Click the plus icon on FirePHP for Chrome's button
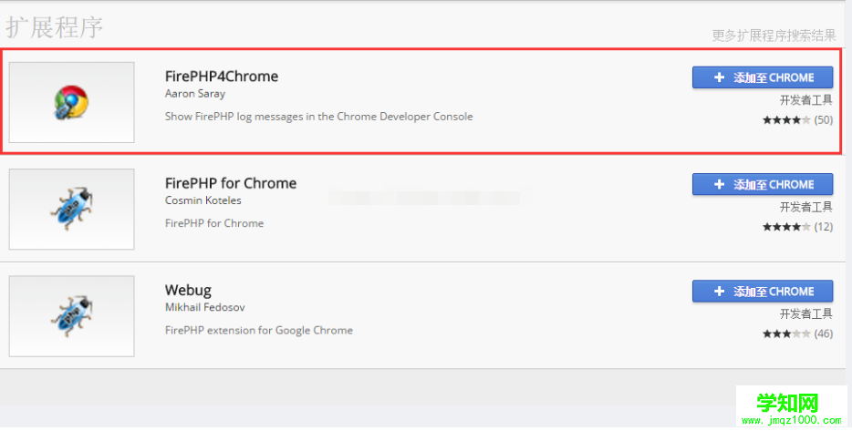The width and height of the screenshot is (852, 431). (x=719, y=185)
